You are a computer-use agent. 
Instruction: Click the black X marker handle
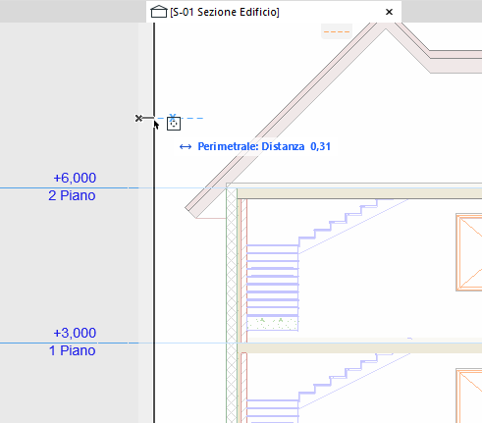138,118
